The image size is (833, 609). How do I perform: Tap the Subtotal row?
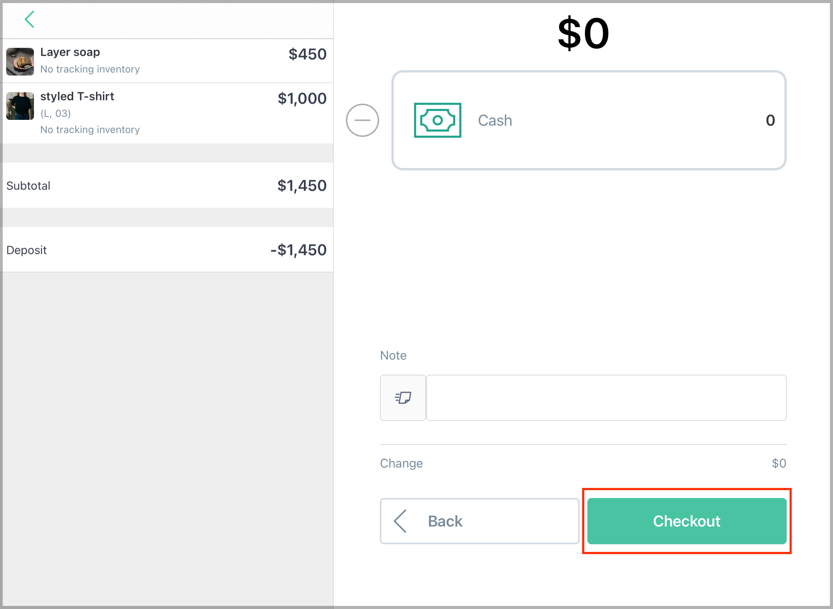pyautogui.click(x=167, y=185)
